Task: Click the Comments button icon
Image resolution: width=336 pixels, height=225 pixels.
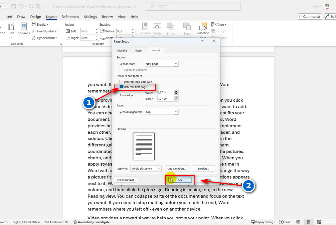Action: [310, 17]
